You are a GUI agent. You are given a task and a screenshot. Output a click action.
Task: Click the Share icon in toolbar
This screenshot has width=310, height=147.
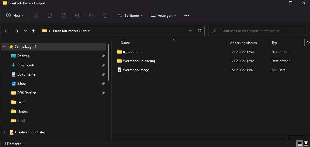pos(91,15)
